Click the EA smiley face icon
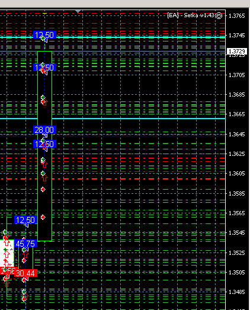 coord(219,15)
